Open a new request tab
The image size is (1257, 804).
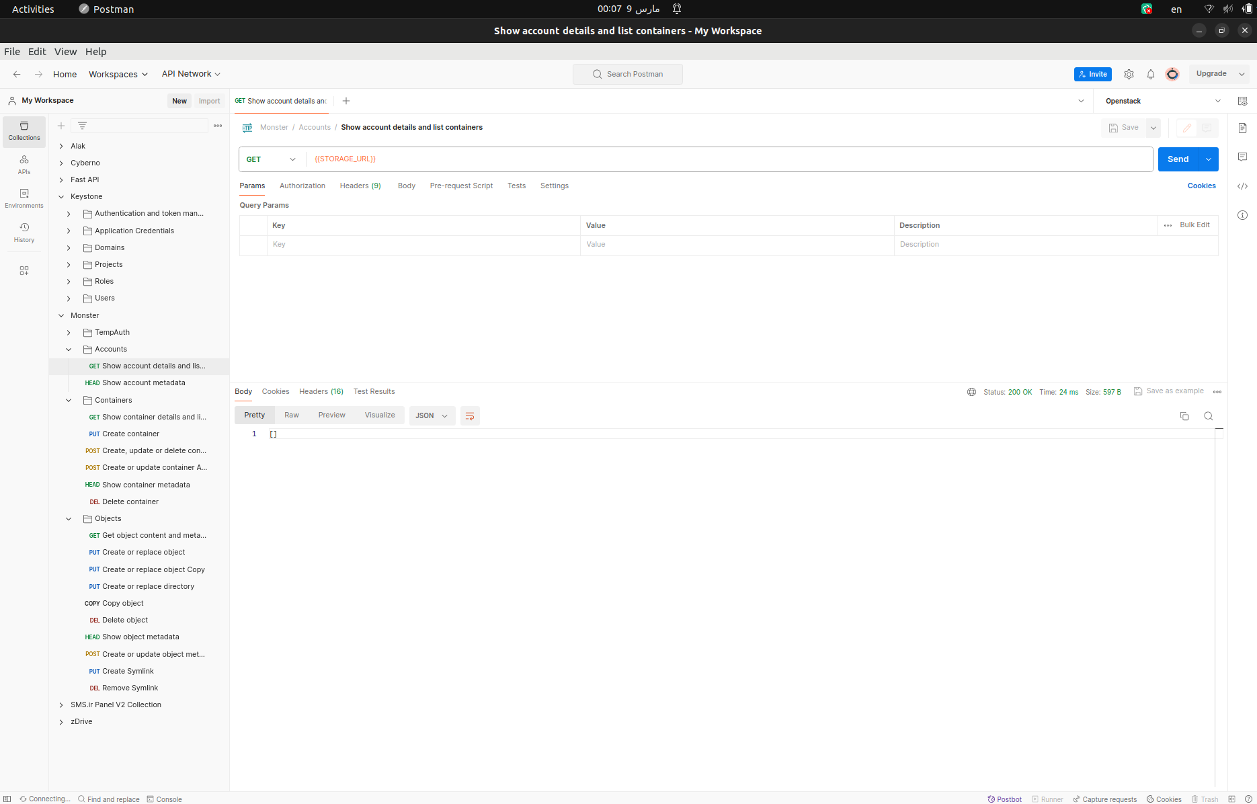[346, 101]
